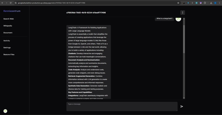Open the blue round browser extension icon

click(188, 3)
